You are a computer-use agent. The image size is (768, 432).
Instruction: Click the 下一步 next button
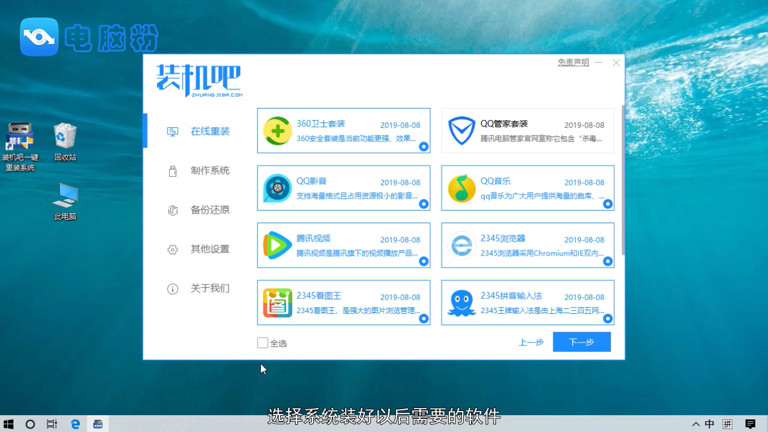(x=582, y=342)
